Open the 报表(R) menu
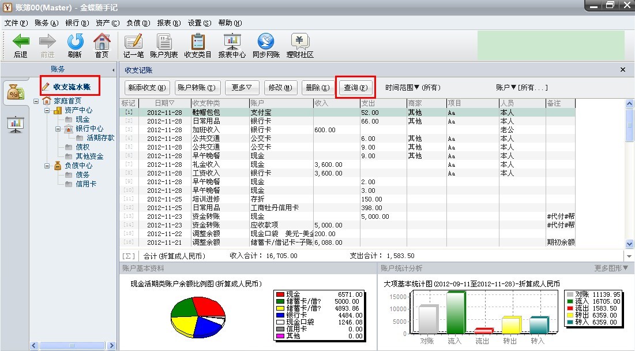This screenshot has height=351, width=635. [169, 23]
